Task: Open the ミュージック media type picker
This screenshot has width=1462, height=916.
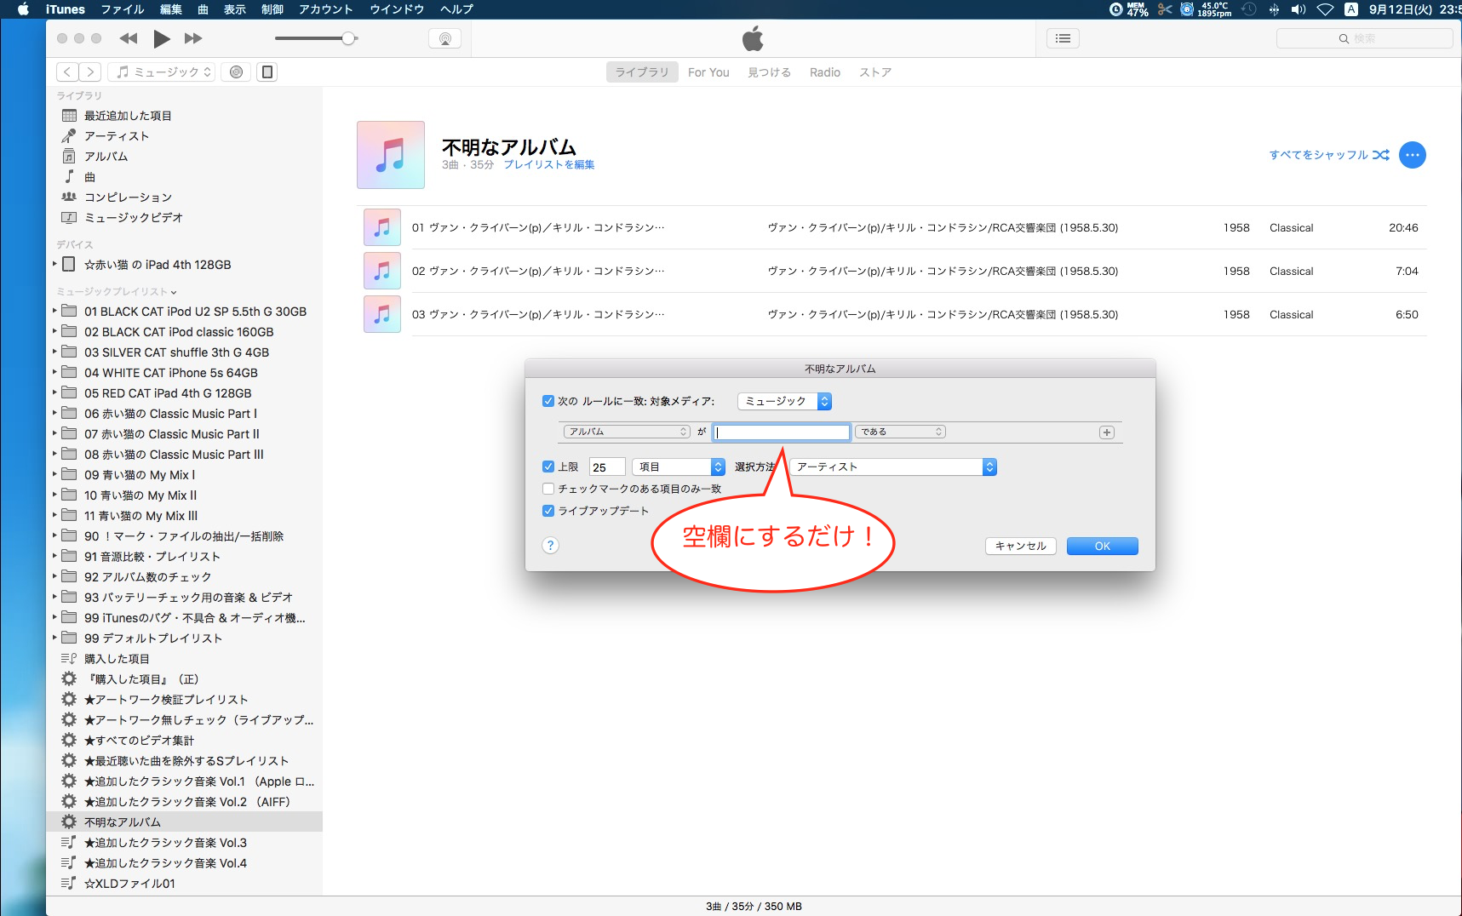Action: click(x=162, y=72)
